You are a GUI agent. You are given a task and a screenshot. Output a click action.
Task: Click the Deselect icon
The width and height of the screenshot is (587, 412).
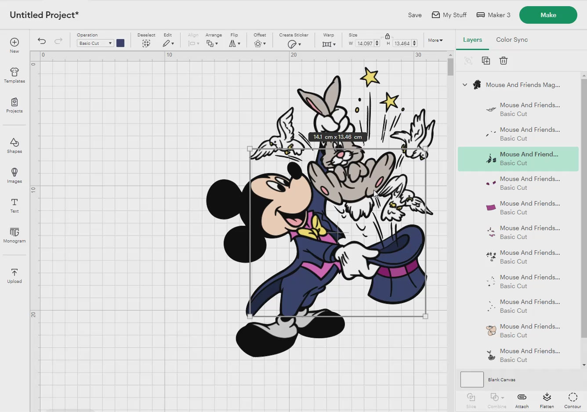coord(146,43)
